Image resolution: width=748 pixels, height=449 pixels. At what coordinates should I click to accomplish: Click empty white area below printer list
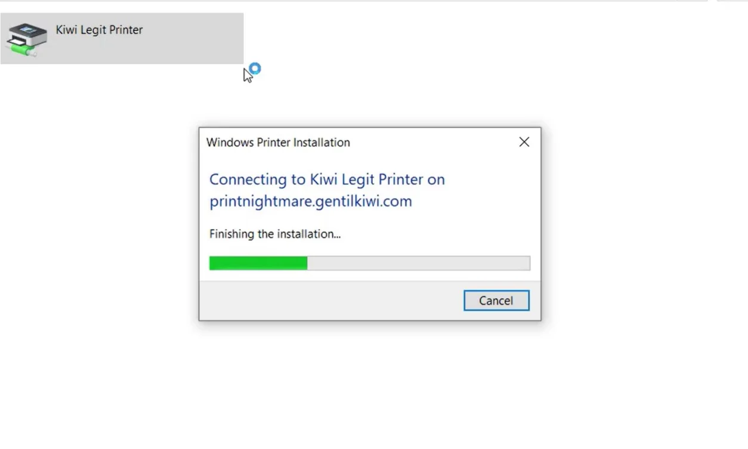point(95,239)
